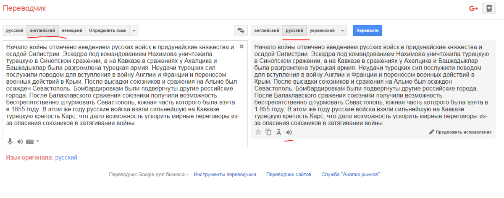
Task: Click the text Переводчик Google для бизнеса
Action: [x=147, y=175]
